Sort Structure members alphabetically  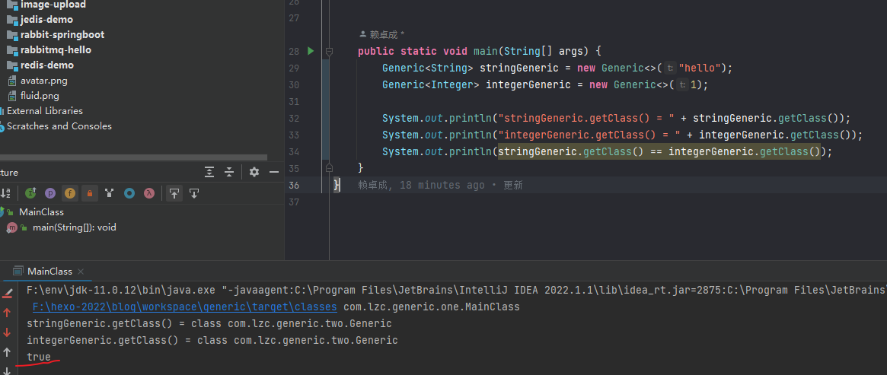pyautogui.click(x=5, y=193)
